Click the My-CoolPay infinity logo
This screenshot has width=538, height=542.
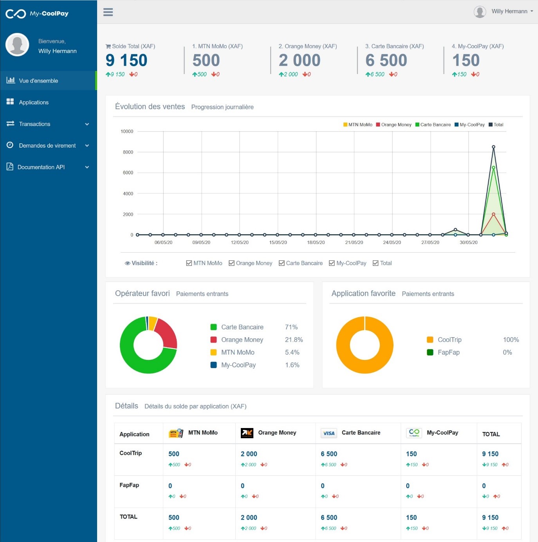tap(16, 14)
